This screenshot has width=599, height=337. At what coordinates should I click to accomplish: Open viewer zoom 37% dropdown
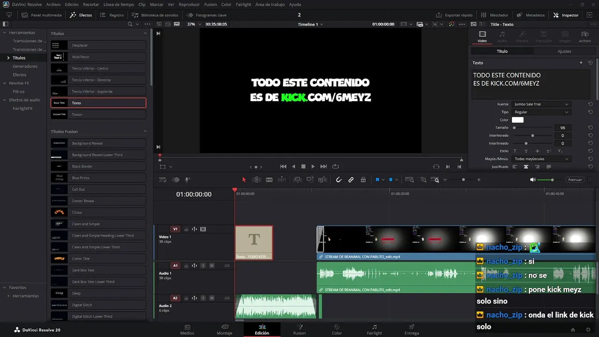coord(193,24)
